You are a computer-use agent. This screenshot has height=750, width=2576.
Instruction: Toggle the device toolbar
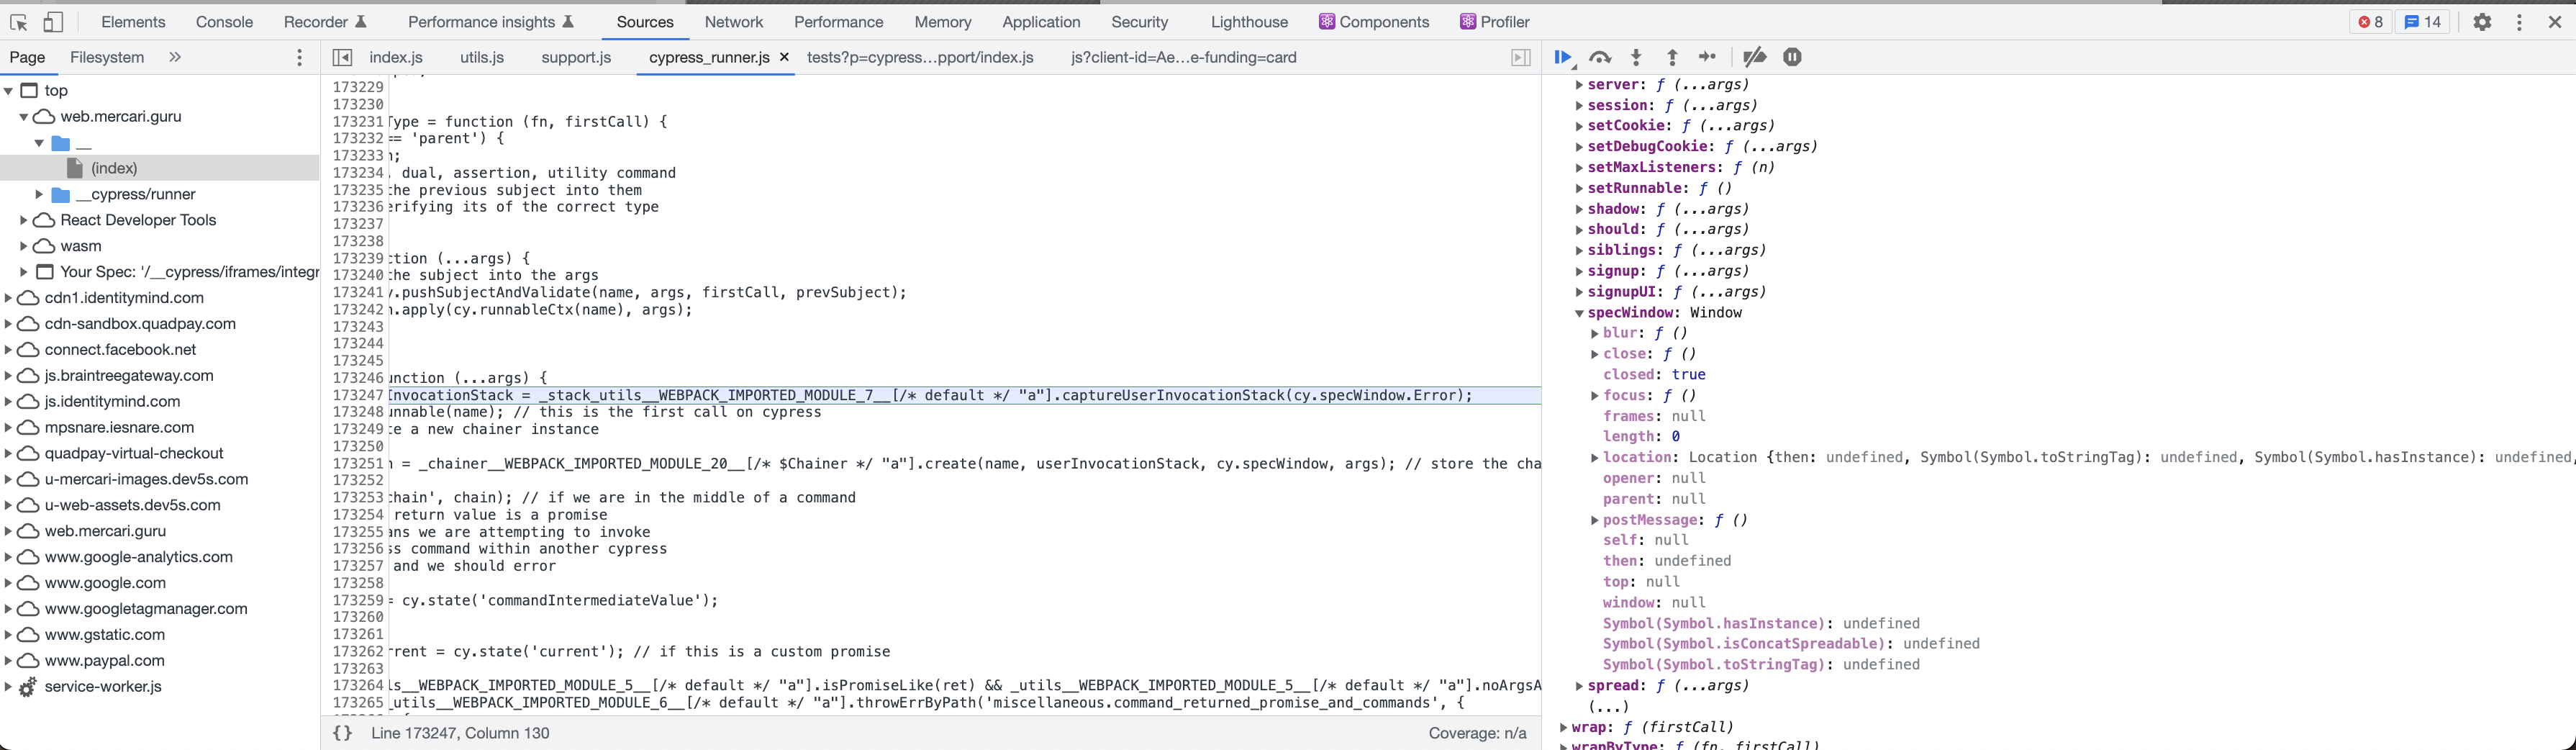coord(52,20)
